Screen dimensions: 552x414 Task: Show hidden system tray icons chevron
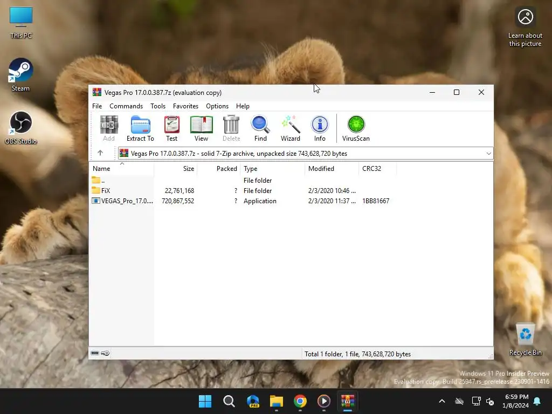[x=442, y=401]
